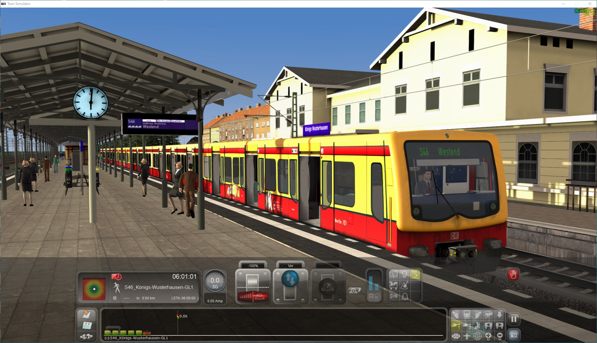The height and width of the screenshot is (343, 597).
Task: Take a screenshot with camera button
Action: tap(513, 335)
